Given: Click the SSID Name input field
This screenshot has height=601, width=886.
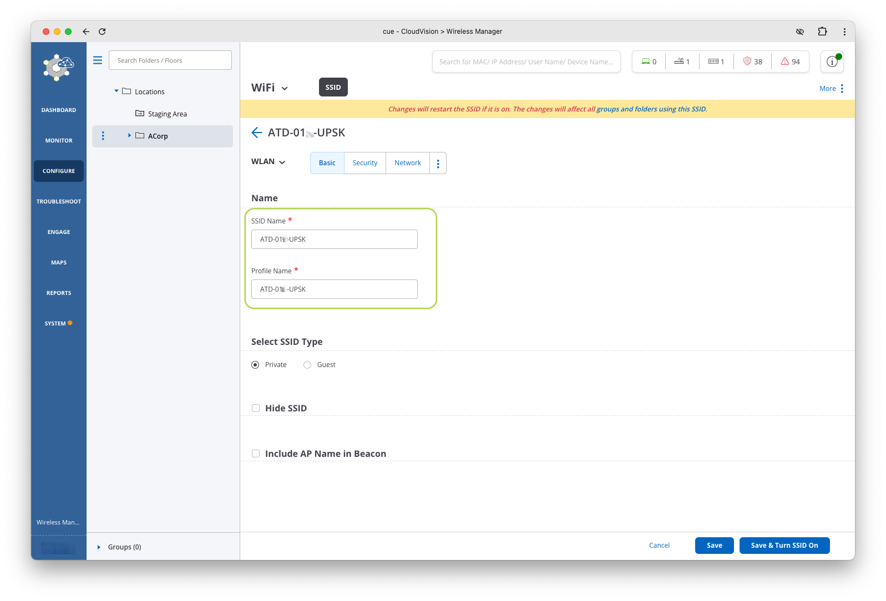Looking at the screenshot, I should click(334, 240).
